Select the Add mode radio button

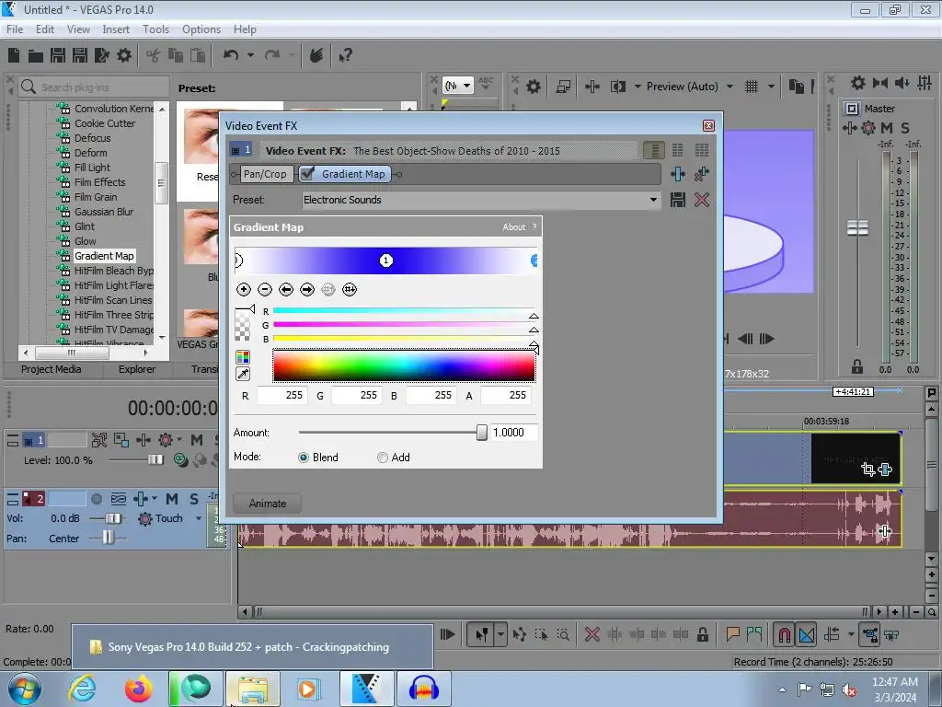tap(382, 458)
